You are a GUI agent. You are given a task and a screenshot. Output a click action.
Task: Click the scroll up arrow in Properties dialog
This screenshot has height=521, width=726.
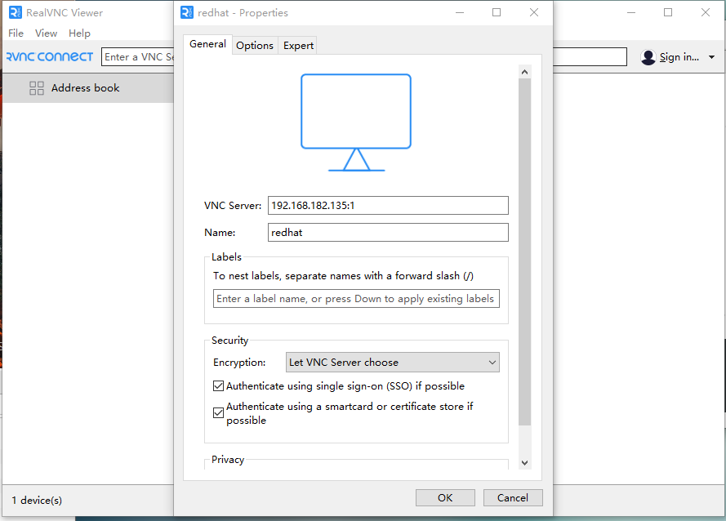524,72
